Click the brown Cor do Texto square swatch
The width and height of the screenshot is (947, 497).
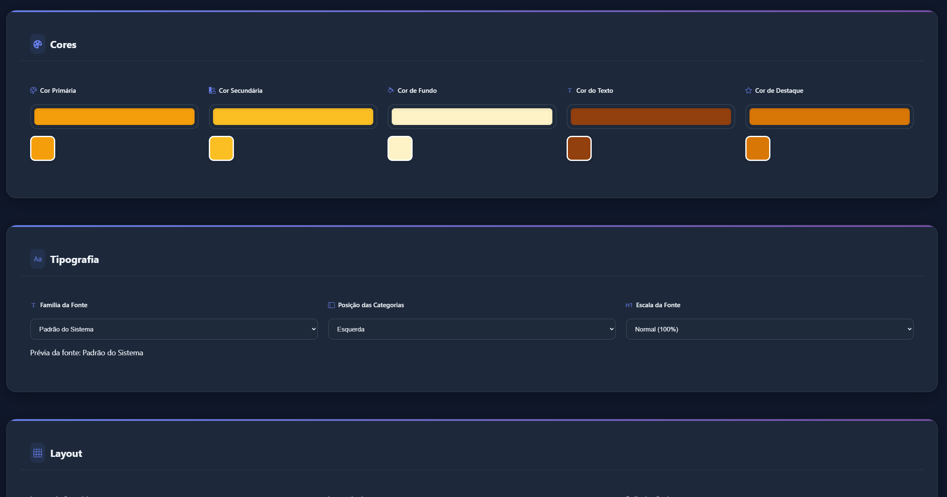click(579, 148)
